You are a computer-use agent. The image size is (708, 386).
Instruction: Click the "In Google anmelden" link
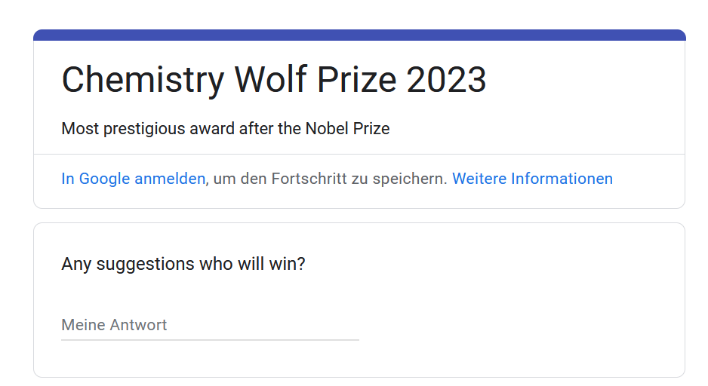(133, 179)
